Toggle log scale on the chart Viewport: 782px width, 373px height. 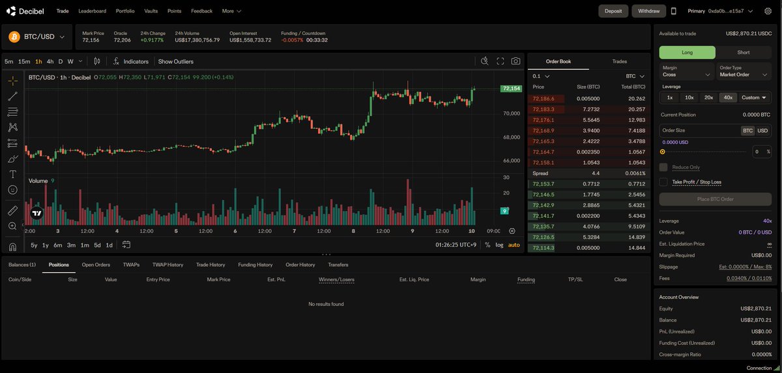(x=499, y=245)
